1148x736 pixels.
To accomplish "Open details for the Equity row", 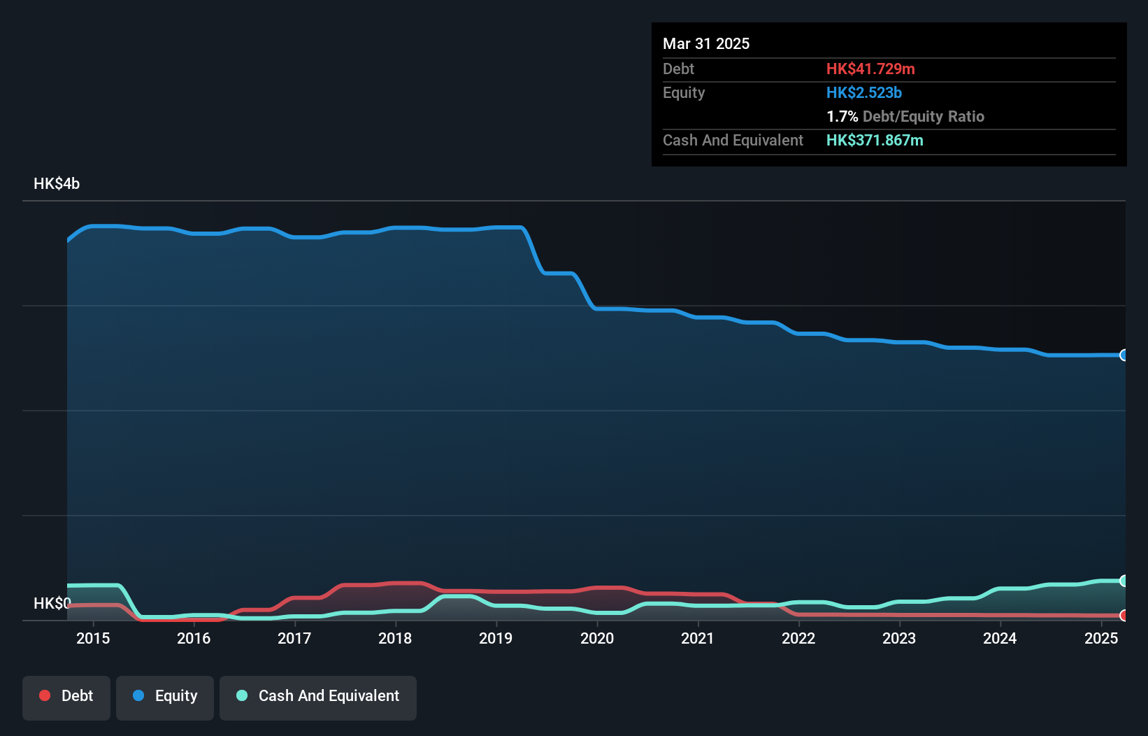I will 684,92.
